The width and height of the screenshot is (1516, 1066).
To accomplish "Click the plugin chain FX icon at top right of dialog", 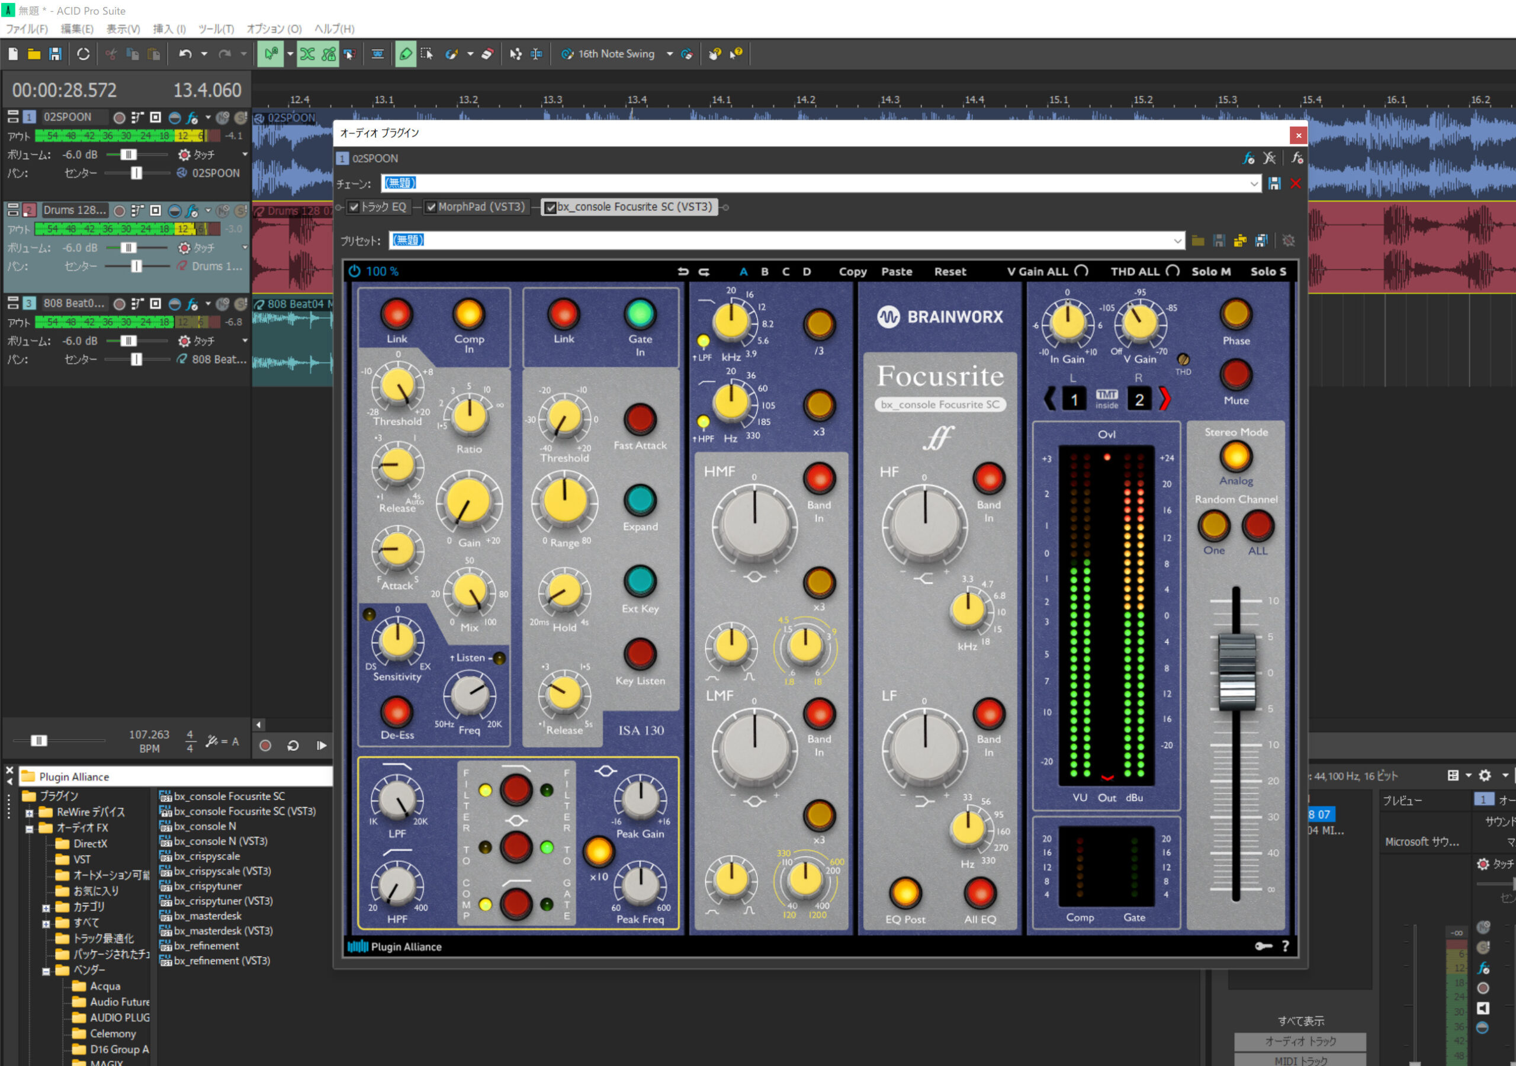I will point(1248,158).
